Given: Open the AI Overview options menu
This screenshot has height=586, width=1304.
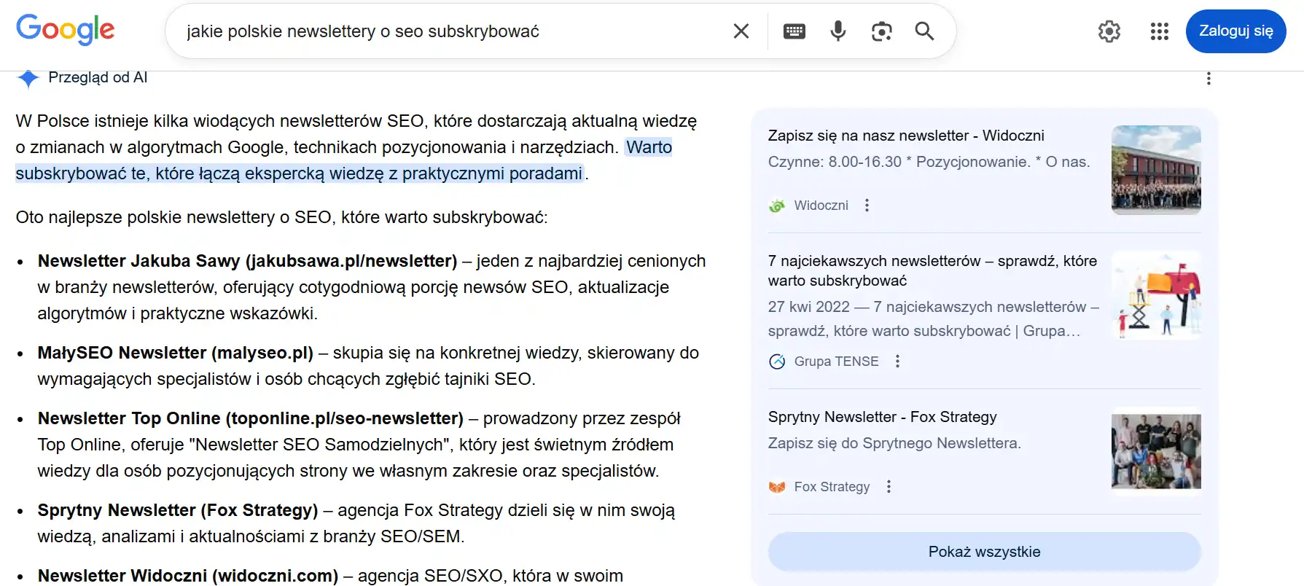Looking at the screenshot, I should (x=1209, y=78).
